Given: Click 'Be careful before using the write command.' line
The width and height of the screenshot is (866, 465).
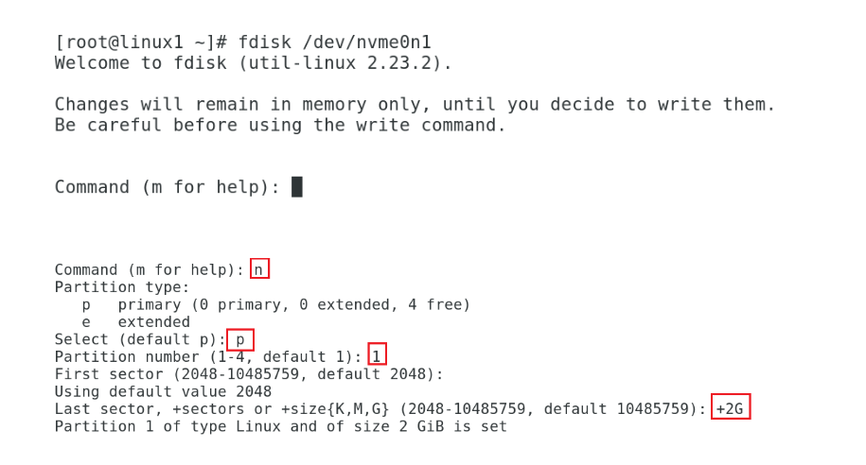Looking at the screenshot, I should pos(280,125).
